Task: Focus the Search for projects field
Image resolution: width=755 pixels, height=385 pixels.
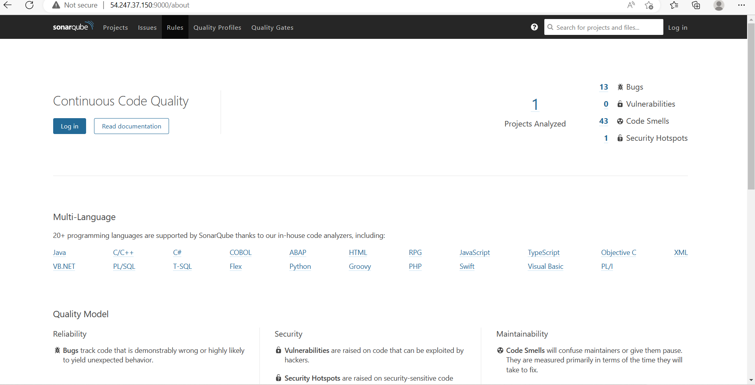Action: (x=604, y=27)
